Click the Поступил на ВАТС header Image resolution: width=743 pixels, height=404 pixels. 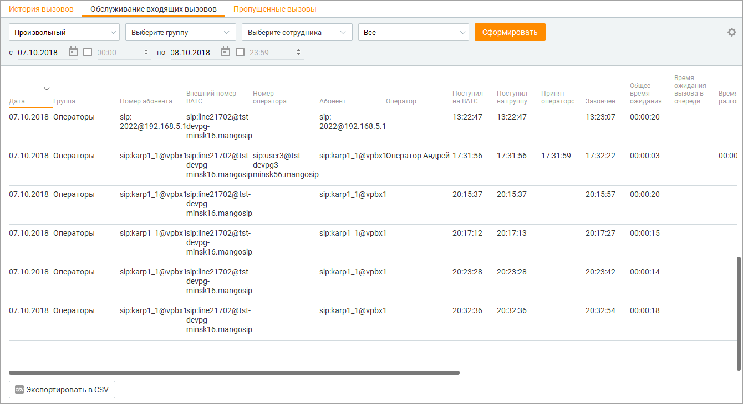(x=468, y=97)
